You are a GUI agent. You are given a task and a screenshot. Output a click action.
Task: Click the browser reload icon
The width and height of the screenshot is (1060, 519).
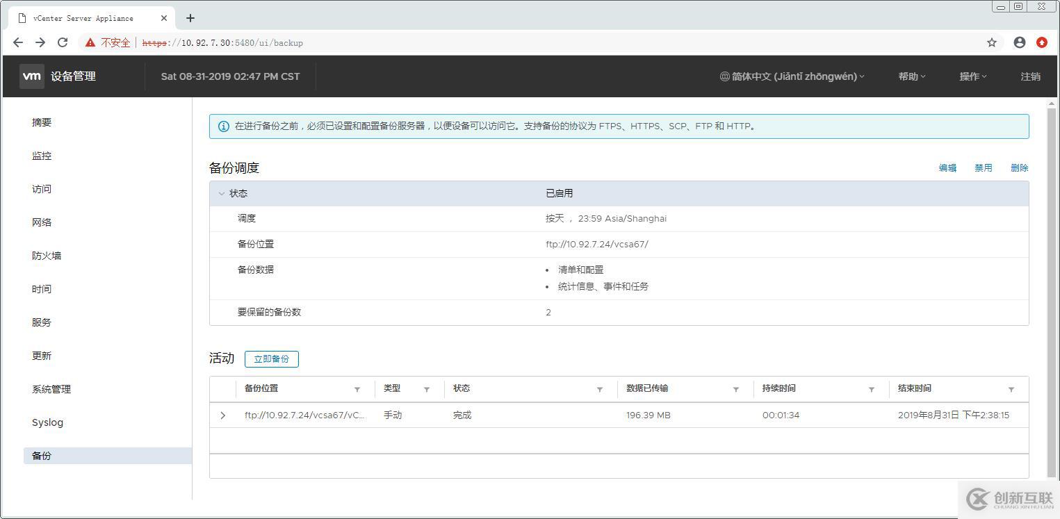[x=63, y=42]
